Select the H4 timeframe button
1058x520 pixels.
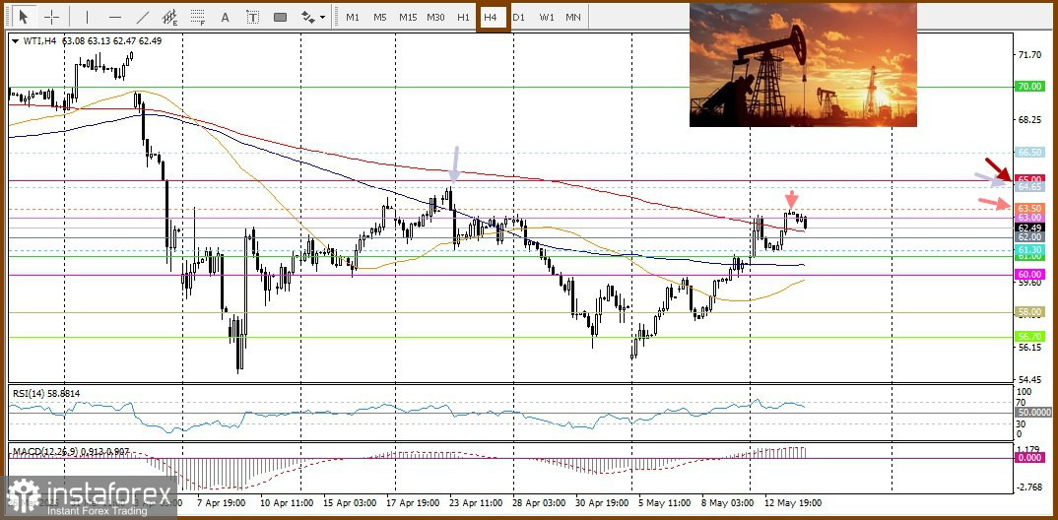492,17
